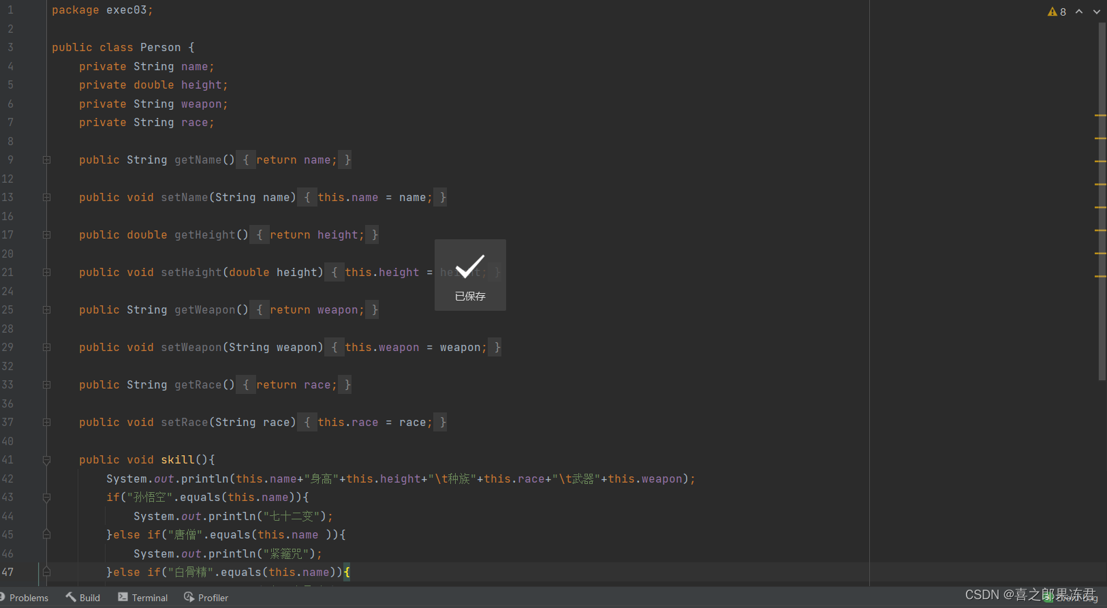The image size is (1107, 608).
Task: Click line number 41 in the gutter
Action: 8,460
